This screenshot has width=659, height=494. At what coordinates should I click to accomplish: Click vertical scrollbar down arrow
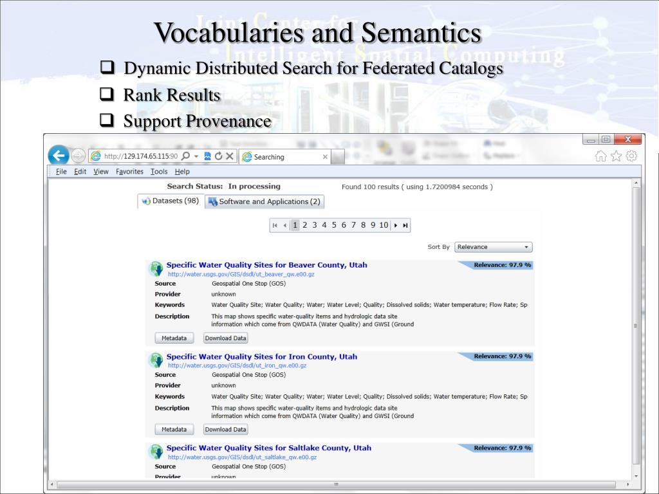636,476
